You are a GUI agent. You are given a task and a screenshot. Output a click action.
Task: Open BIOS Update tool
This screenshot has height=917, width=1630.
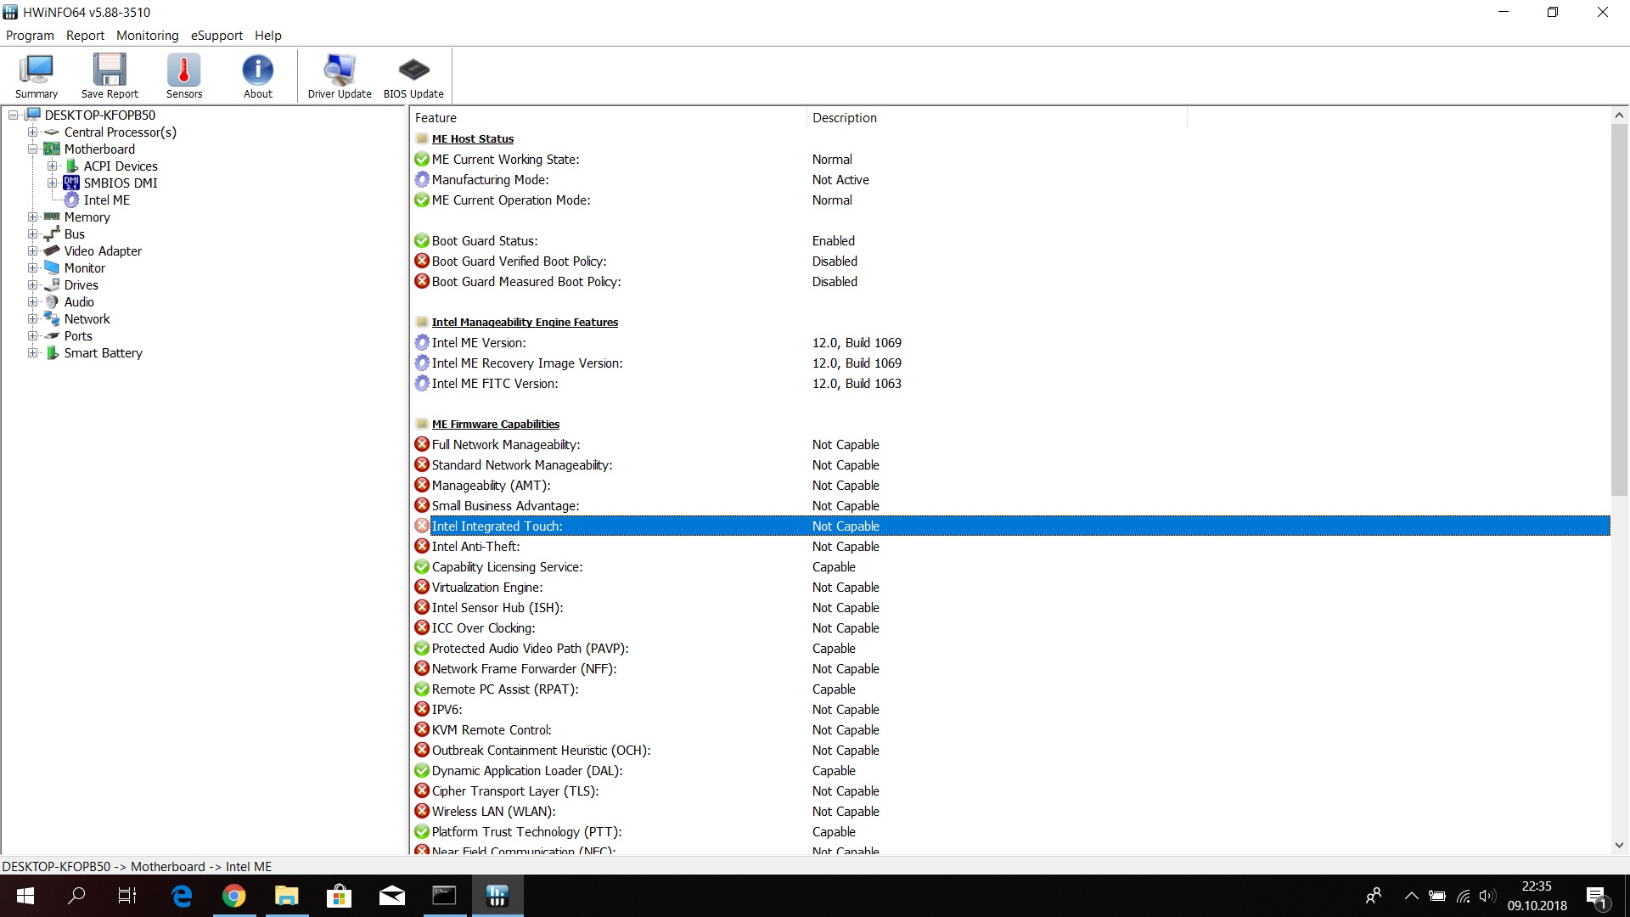(x=413, y=76)
